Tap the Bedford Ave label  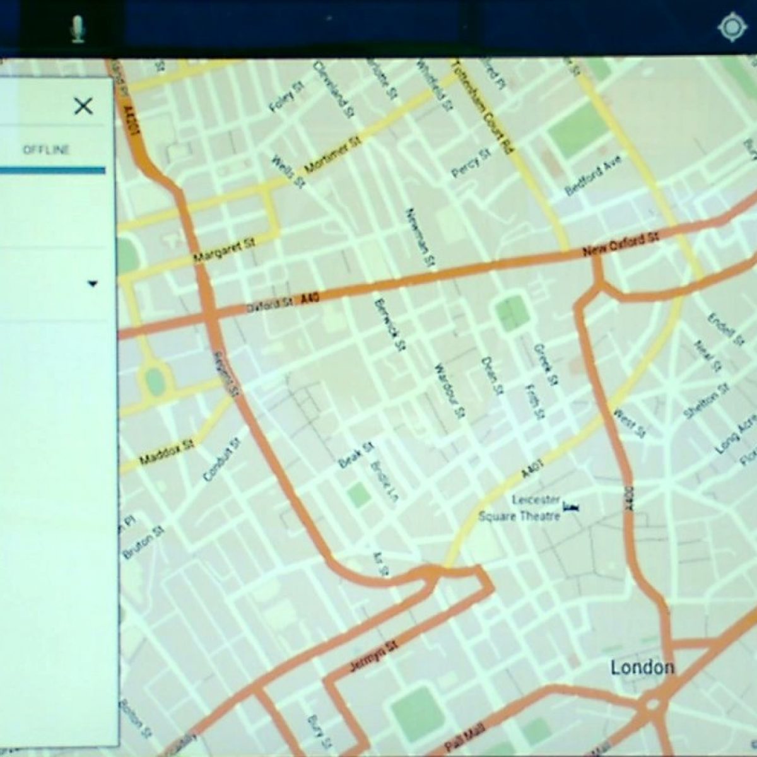(593, 176)
